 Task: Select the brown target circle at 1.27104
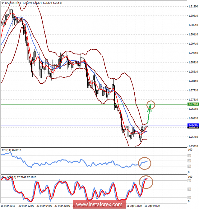tap(151, 105)
